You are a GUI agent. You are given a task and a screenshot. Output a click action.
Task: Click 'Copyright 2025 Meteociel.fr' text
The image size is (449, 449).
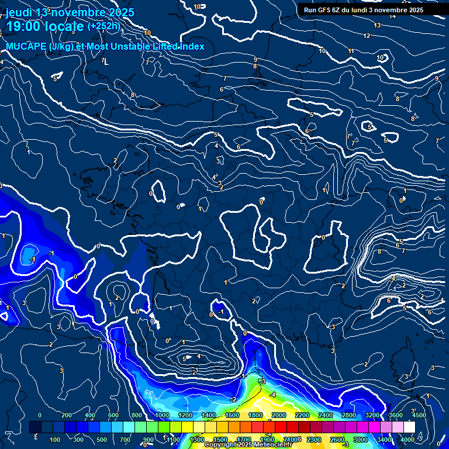pos(248,444)
